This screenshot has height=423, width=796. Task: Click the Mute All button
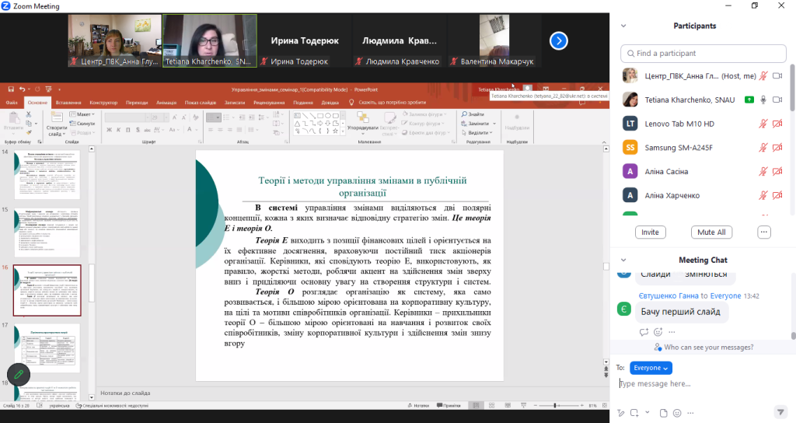point(711,232)
